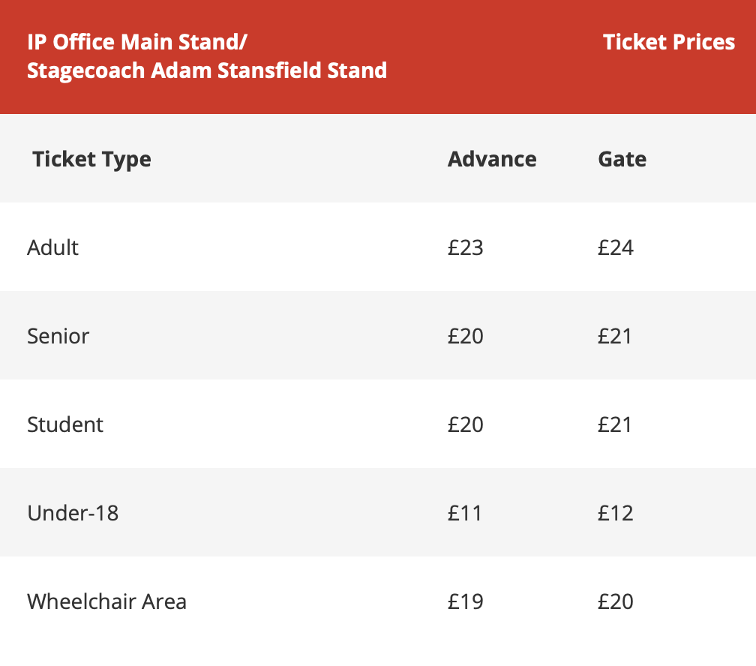The height and width of the screenshot is (666, 756).
Task: Click Senior advance price £20
Action: click(465, 336)
